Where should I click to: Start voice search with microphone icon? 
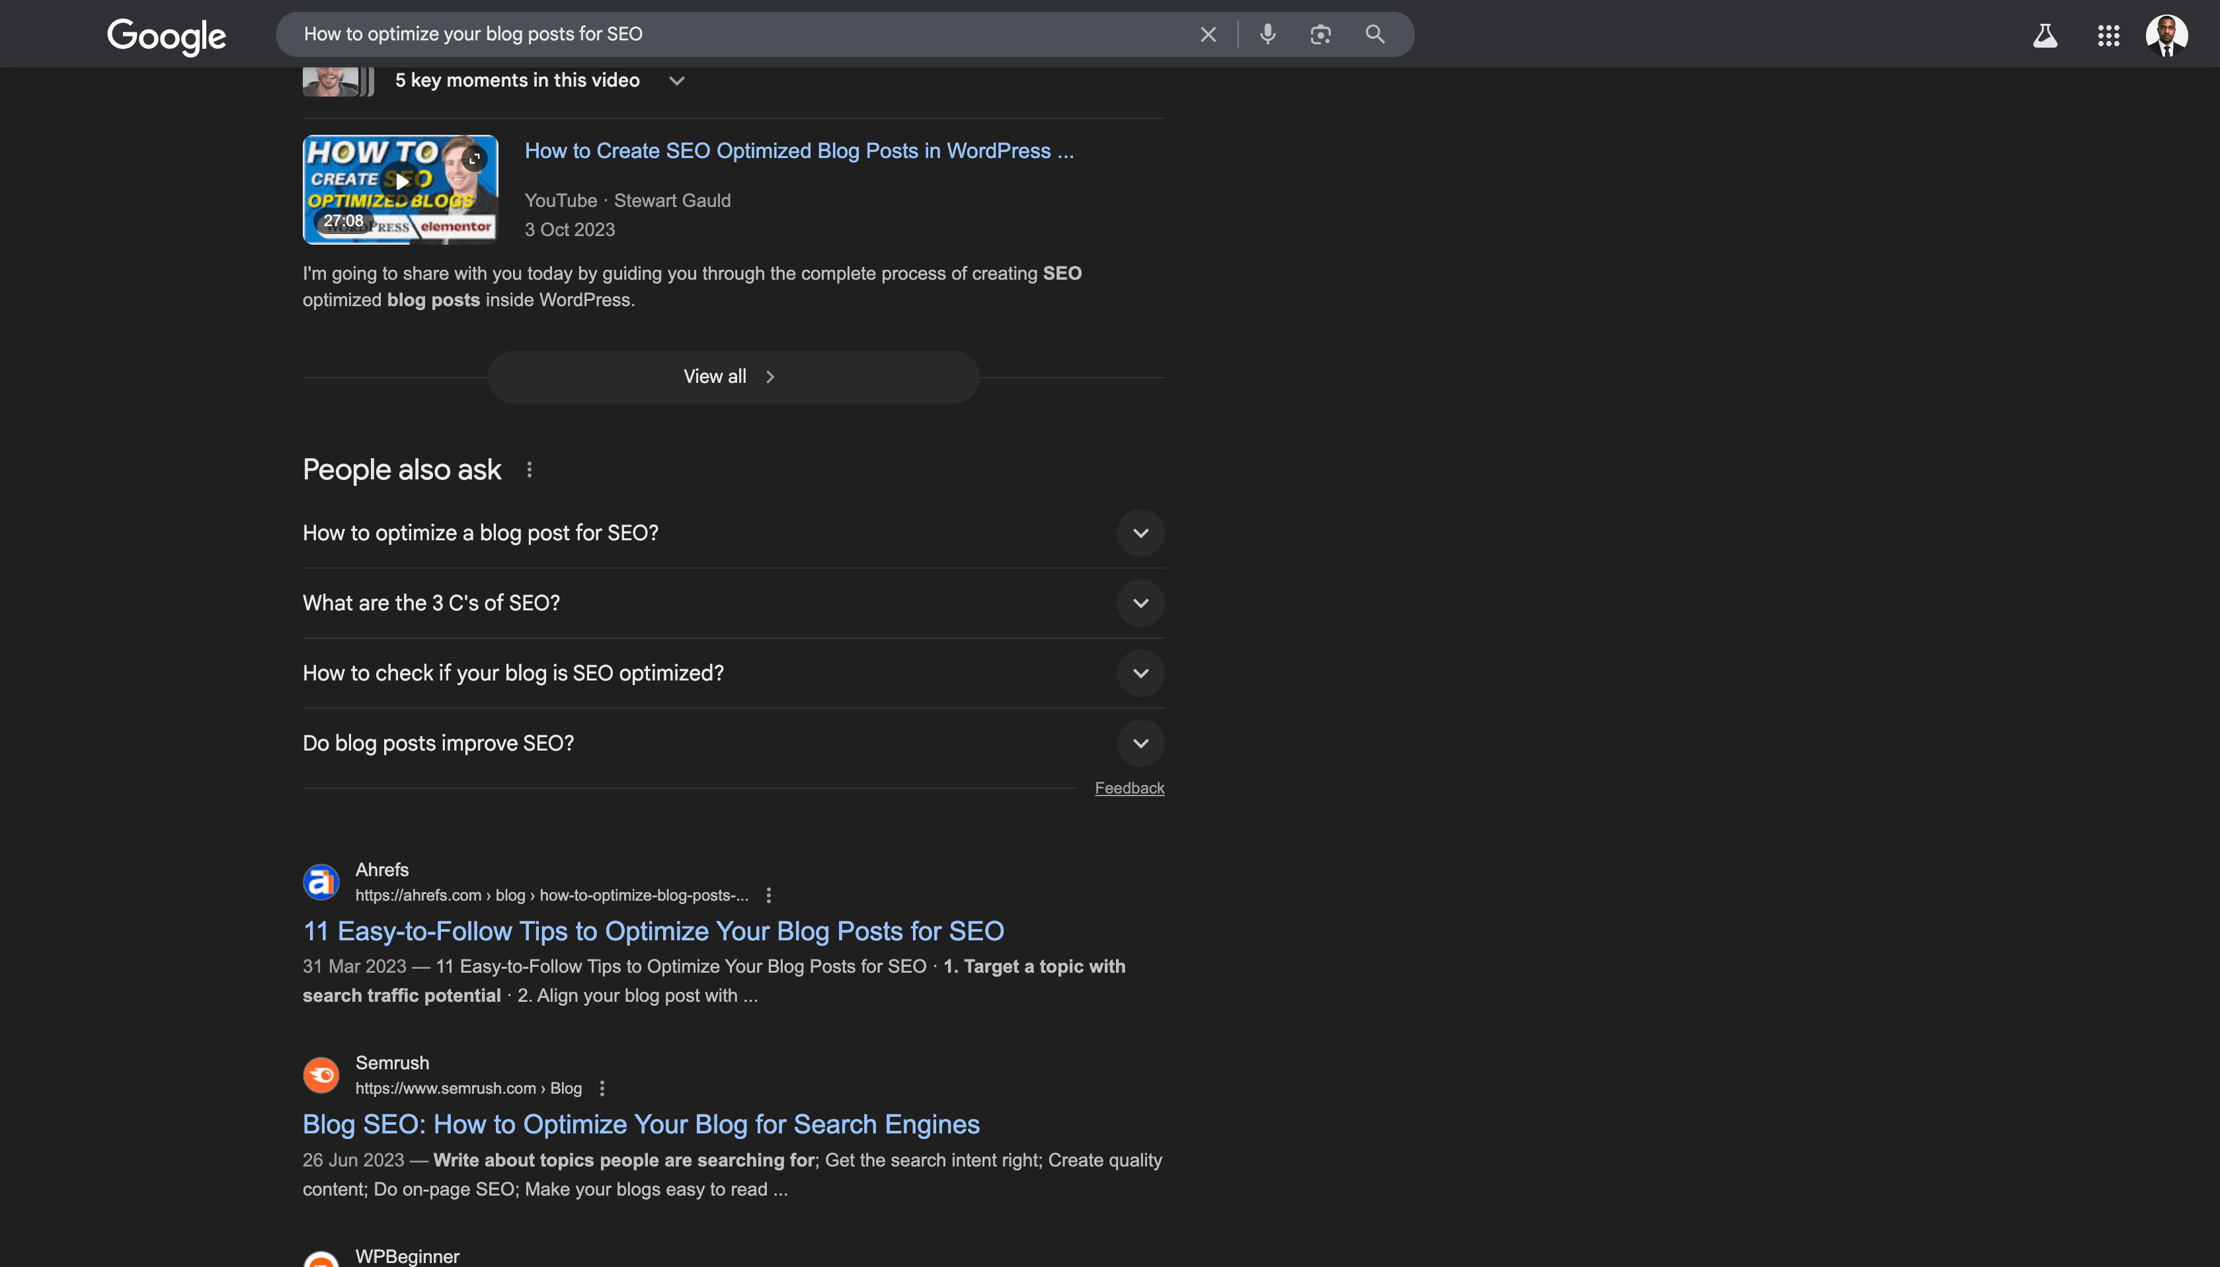click(x=1267, y=35)
